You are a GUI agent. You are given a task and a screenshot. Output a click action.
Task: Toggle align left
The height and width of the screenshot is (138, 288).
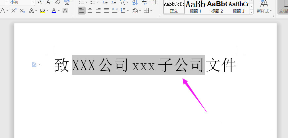click(x=82, y=11)
